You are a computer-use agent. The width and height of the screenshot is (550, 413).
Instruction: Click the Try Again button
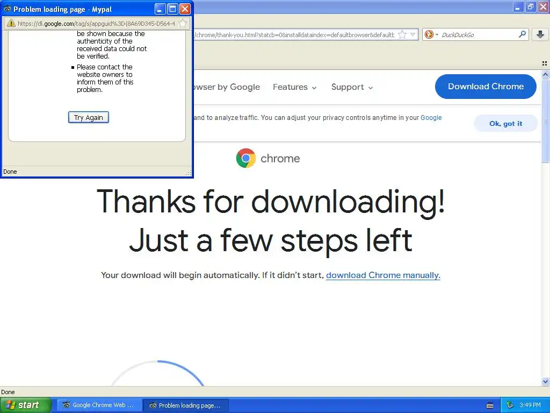tap(89, 117)
